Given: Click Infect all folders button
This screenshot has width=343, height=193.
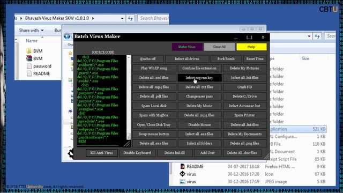Looking at the screenshot, I should [x=199, y=144].
